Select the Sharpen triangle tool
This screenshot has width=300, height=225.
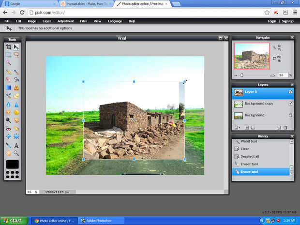(16, 105)
